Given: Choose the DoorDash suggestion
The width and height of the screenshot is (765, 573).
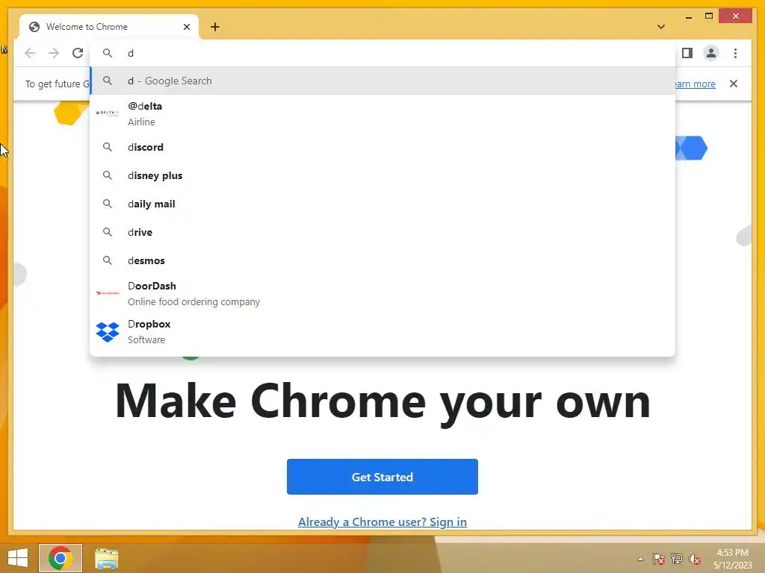Looking at the screenshot, I should pos(382,293).
